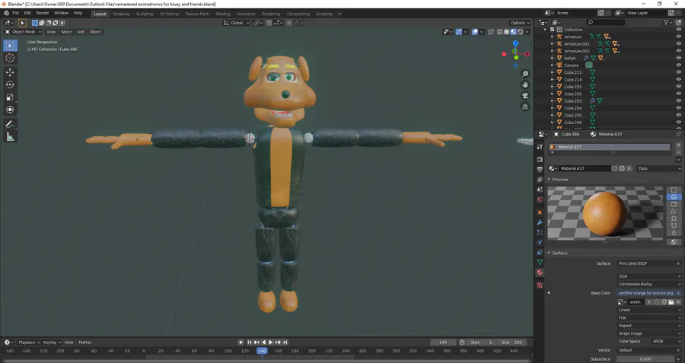This screenshot has width=685, height=363.
Task: Switch to the Animation workspace tab
Action: pyautogui.click(x=246, y=14)
